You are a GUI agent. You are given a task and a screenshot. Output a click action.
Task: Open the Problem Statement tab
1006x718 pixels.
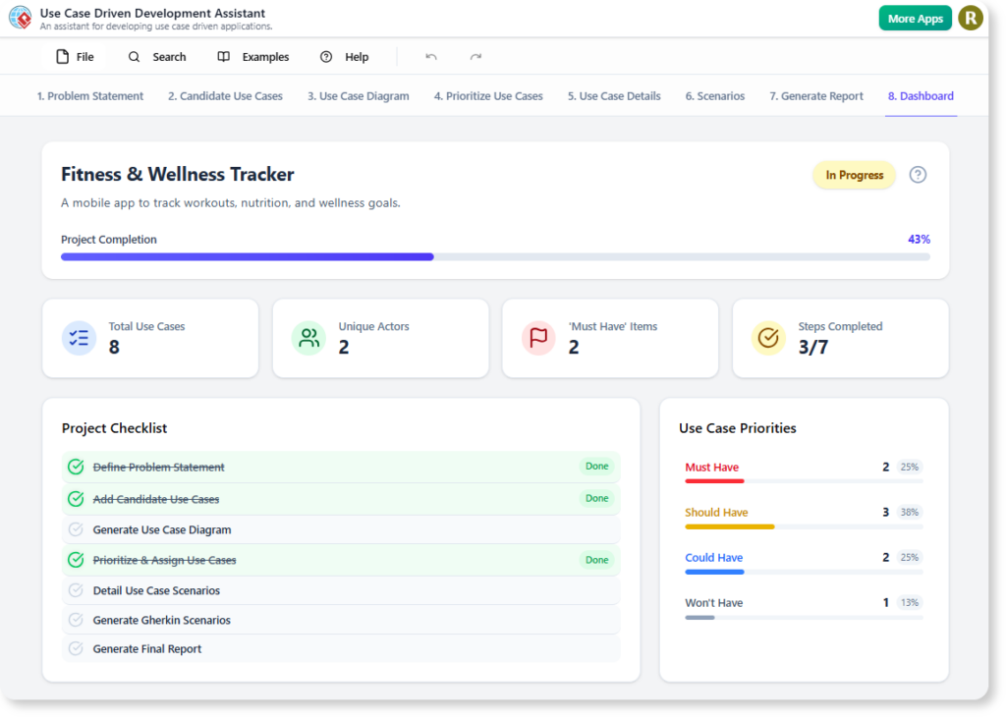point(89,96)
